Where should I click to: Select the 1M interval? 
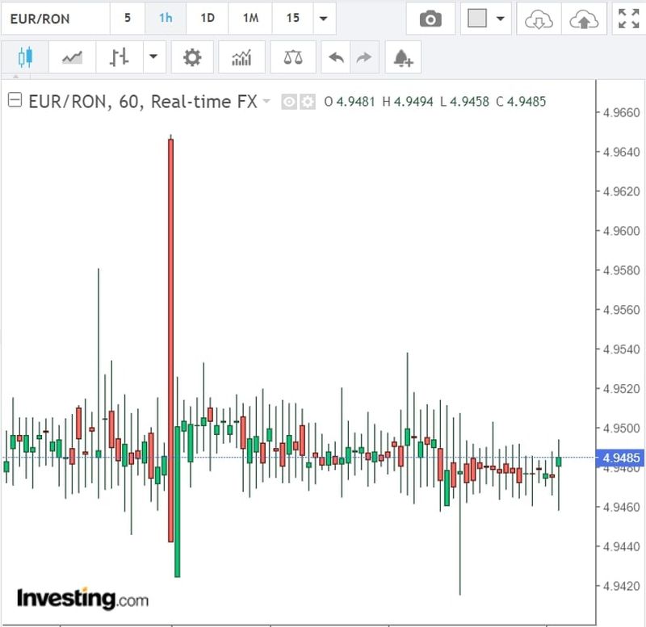[250, 18]
